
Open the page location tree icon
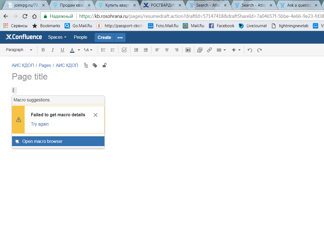point(86,65)
